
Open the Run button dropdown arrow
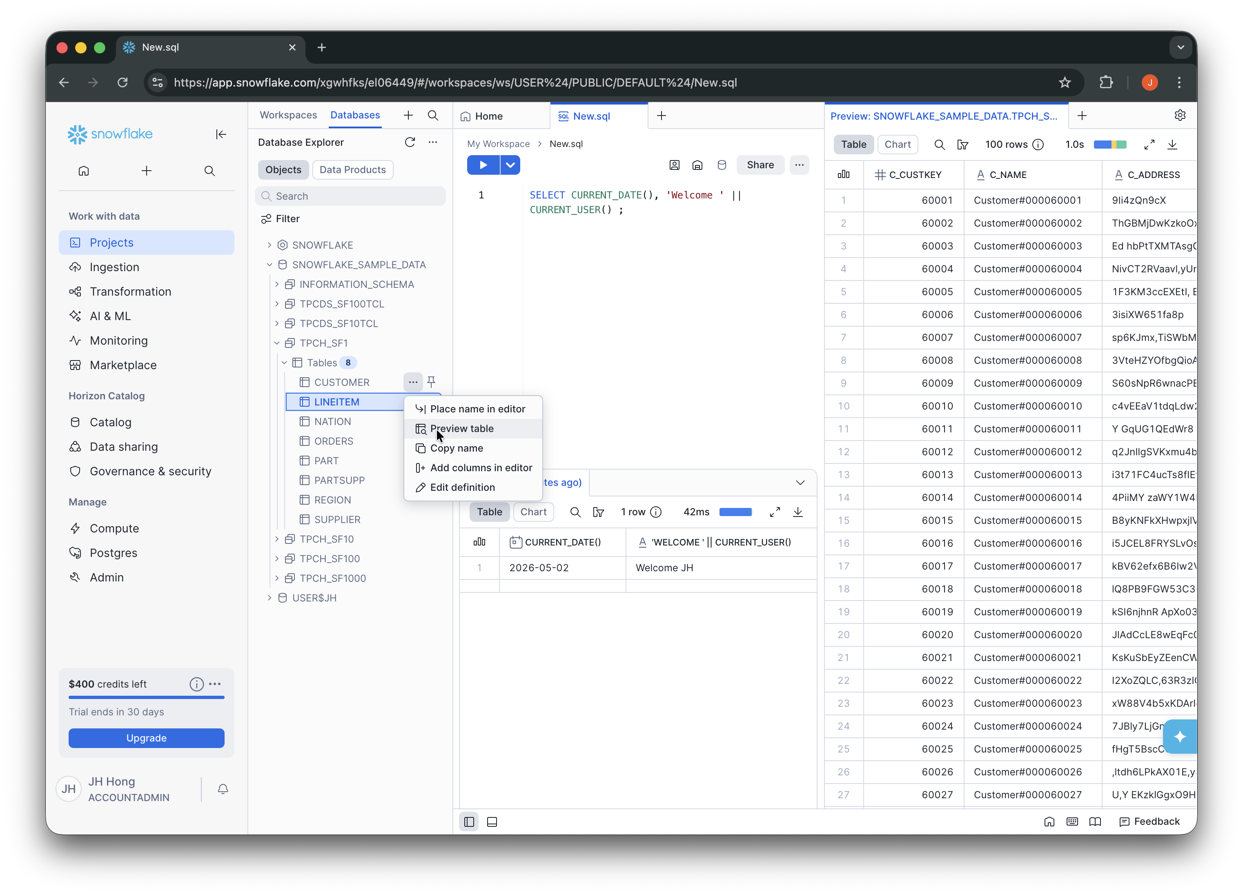(x=510, y=165)
